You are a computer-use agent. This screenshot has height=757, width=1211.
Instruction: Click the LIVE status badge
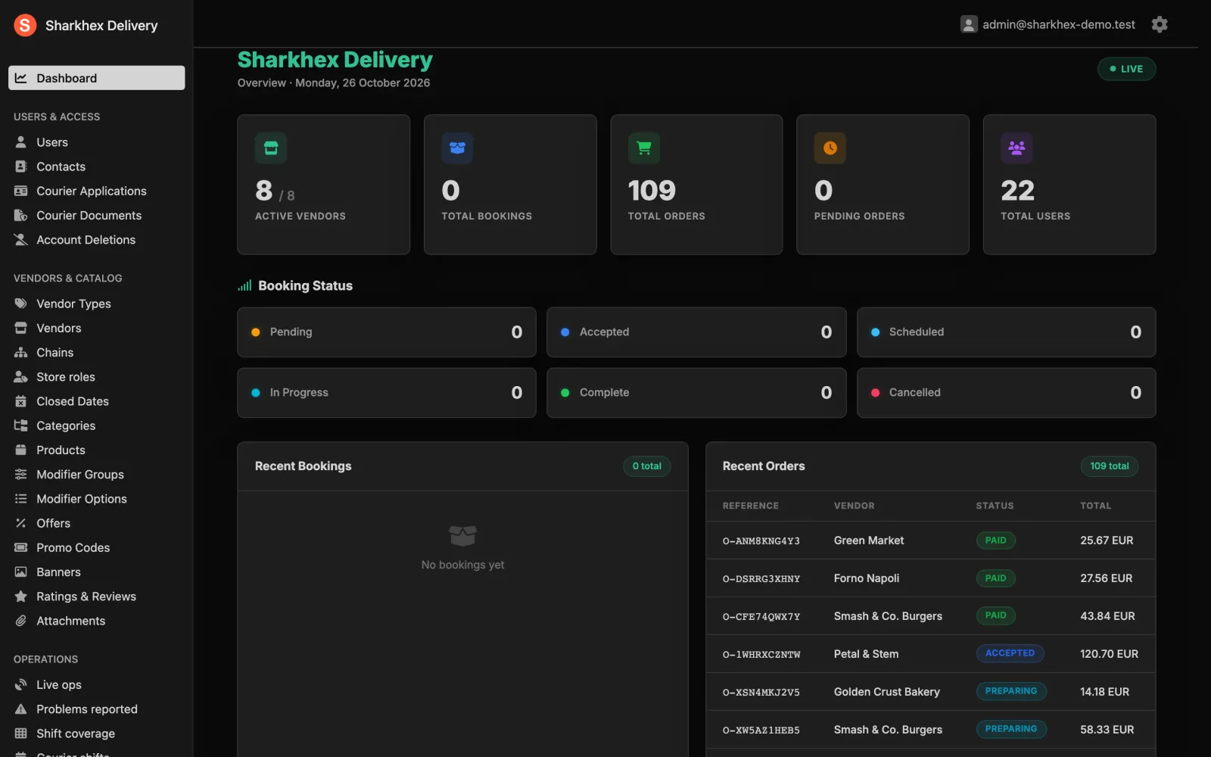[1126, 69]
